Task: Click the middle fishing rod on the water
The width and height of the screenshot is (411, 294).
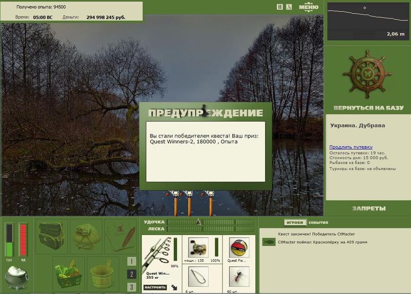Action: click(189, 203)
